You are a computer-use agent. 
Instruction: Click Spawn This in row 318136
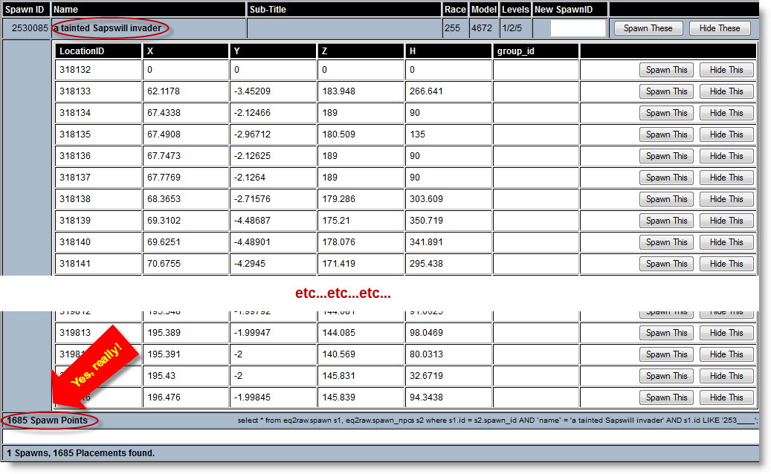click(666, 156)
